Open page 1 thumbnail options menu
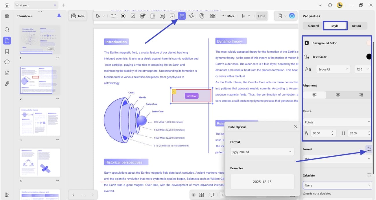This screenshot has height=200, width=376. tap(58, 58)
